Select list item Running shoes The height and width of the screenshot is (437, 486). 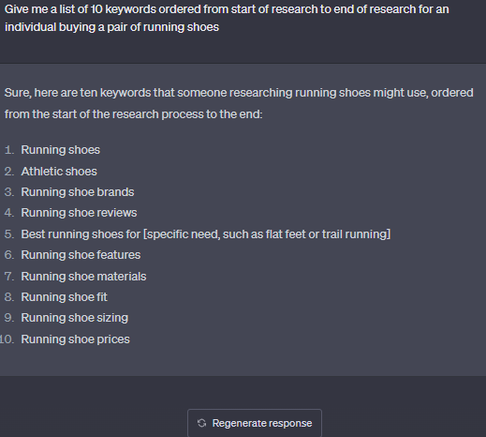pos(61,150)
